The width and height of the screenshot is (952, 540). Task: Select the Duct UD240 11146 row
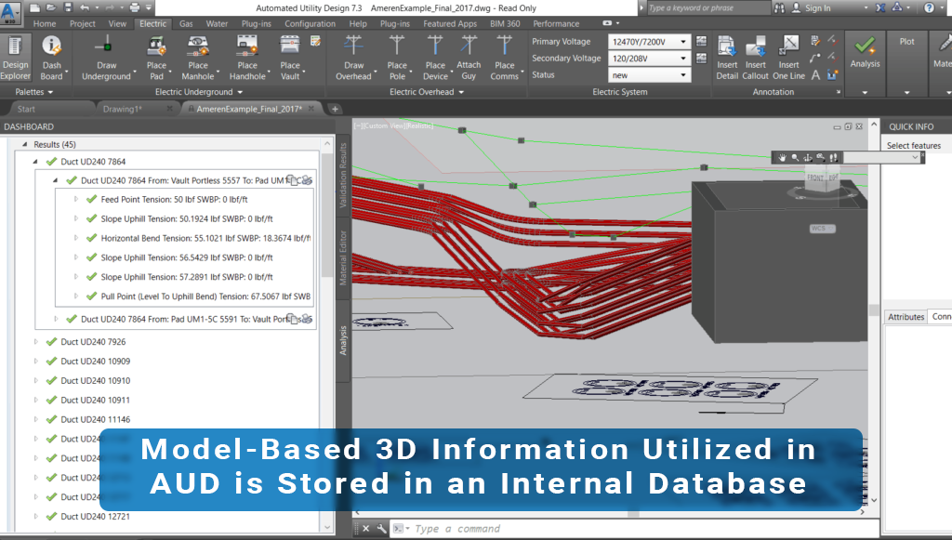coord(96,419)
